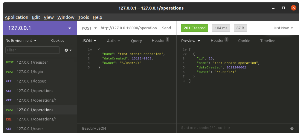Collapse line 1 of request body
Screen dimensions: 302x136
(x=91, y=50)
